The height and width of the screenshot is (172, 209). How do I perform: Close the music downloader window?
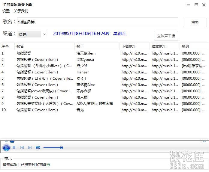204,5
